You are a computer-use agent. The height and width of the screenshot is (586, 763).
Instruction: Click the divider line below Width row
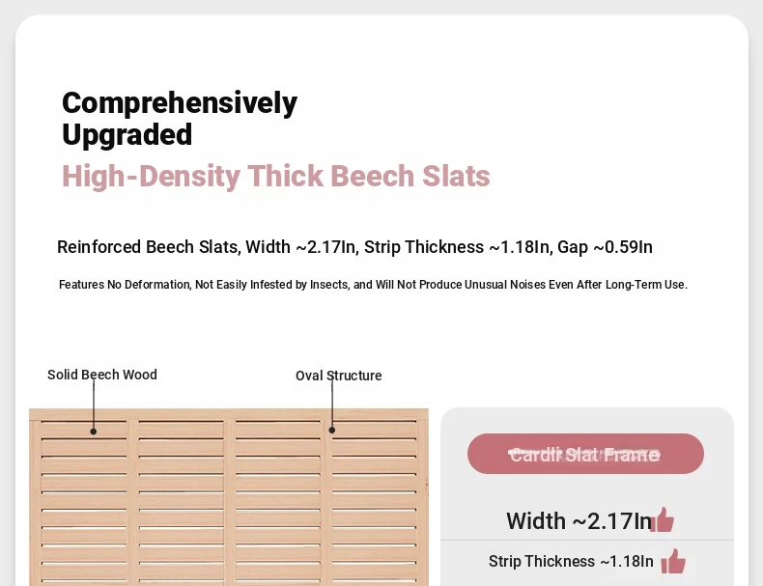tap(587, 541)
